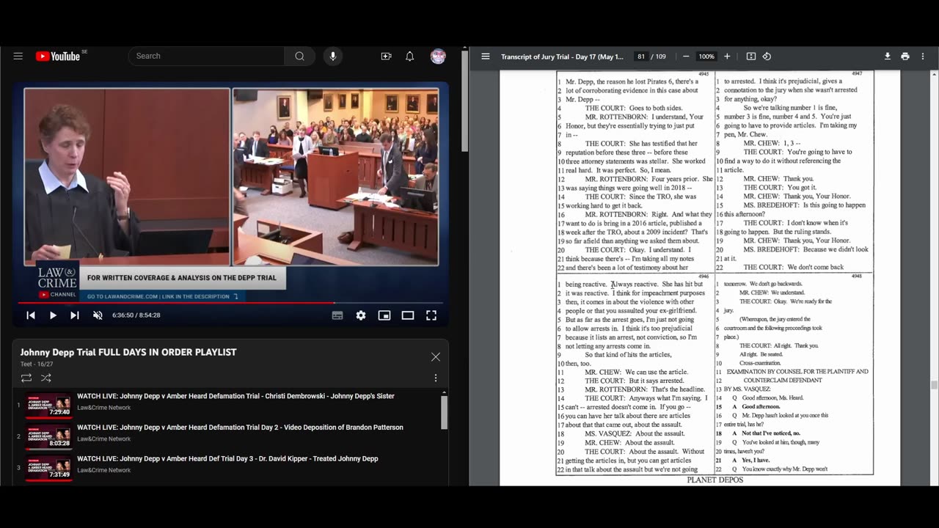Click the PDF fit to page button
This screenshot has height=528, width=939.
coord(751,56)
